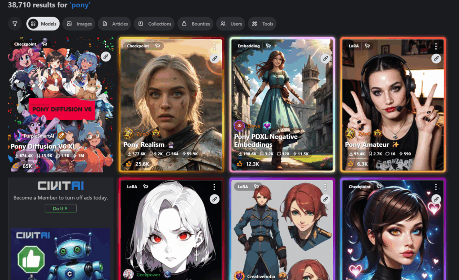Open the search filter funnel button
Screen dimensions: 459x280
tap(15, 24)
